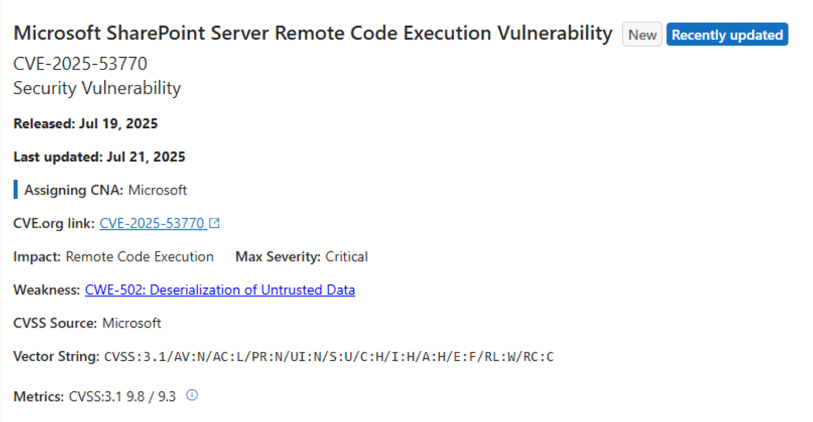Viewport: 813px width, 422px height.
Task: Click the "CVE.org link:" label
Action: tap(54, 223)
